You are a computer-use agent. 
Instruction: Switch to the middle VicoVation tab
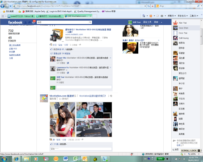(50, 16)
